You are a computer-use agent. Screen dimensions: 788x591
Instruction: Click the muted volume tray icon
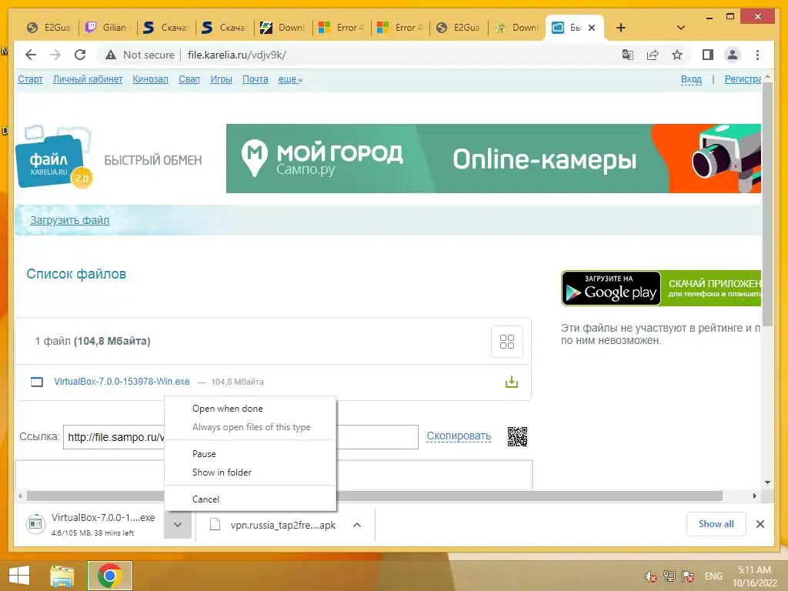click(651, 576)
